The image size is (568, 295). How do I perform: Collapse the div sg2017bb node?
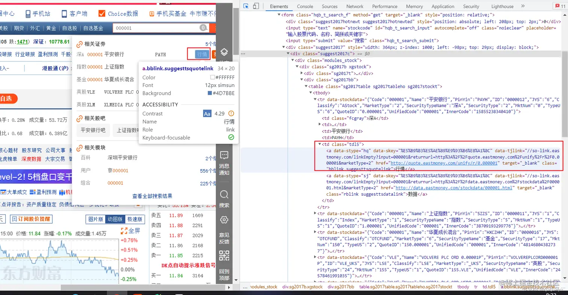(302, 80)
